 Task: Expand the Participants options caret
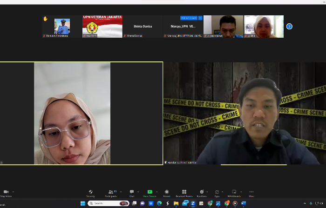click(x=121, y=192)
